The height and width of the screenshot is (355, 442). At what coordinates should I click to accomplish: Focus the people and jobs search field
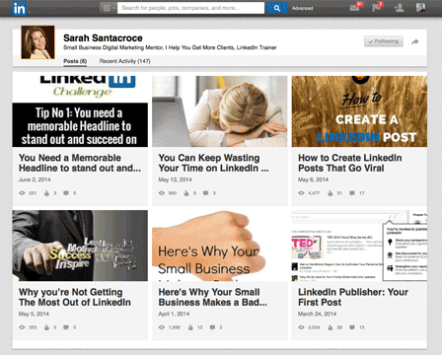click(x=190, y=8)
